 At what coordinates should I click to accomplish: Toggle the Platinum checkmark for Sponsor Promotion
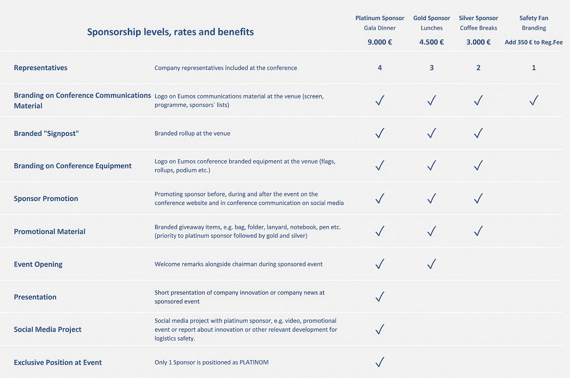(x=380, y=198)
